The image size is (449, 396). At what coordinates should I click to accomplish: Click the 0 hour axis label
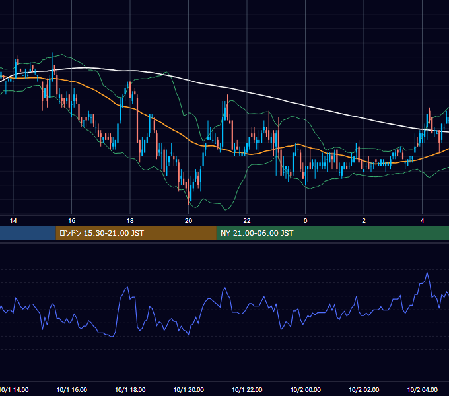[x=305, y=221]
